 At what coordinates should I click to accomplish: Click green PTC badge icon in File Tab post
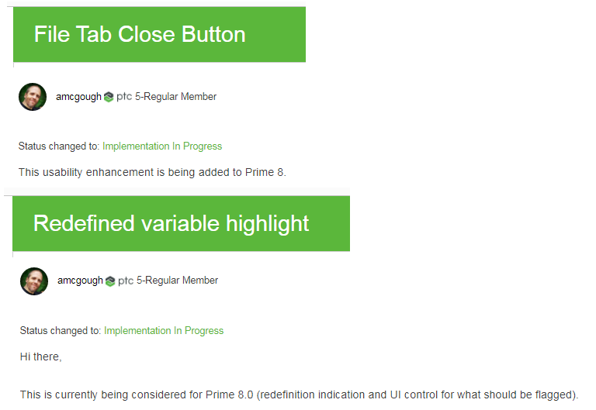point(109,98)
